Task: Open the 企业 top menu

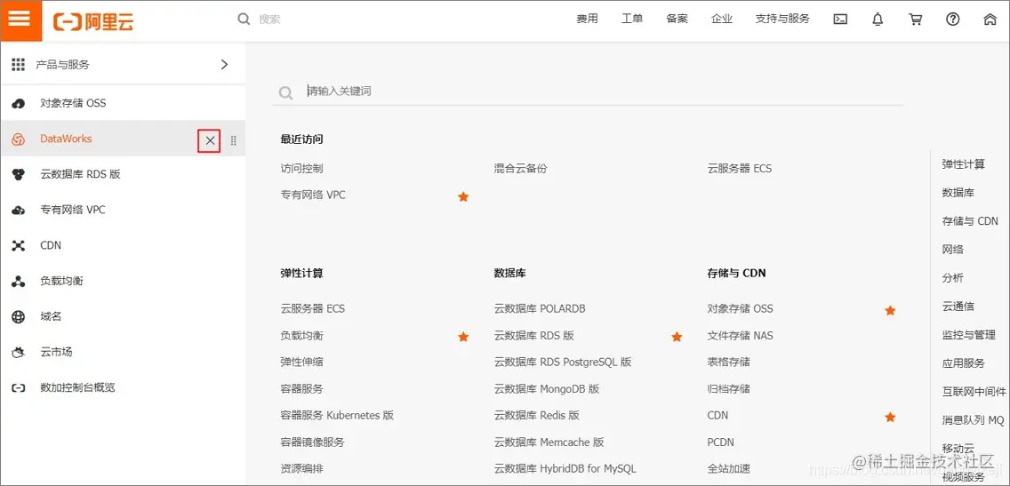Action: 721,19
